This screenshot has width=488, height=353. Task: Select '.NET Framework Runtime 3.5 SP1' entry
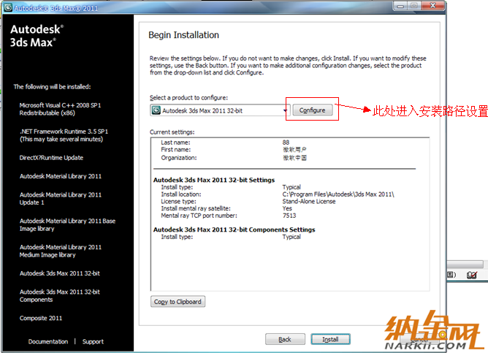tap(64, 135)
